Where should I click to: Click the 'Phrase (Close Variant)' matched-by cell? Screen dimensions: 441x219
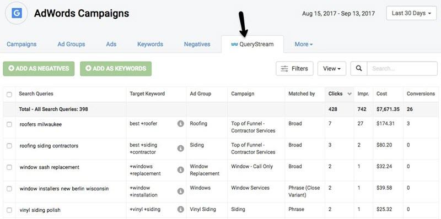tap(304, 191)
